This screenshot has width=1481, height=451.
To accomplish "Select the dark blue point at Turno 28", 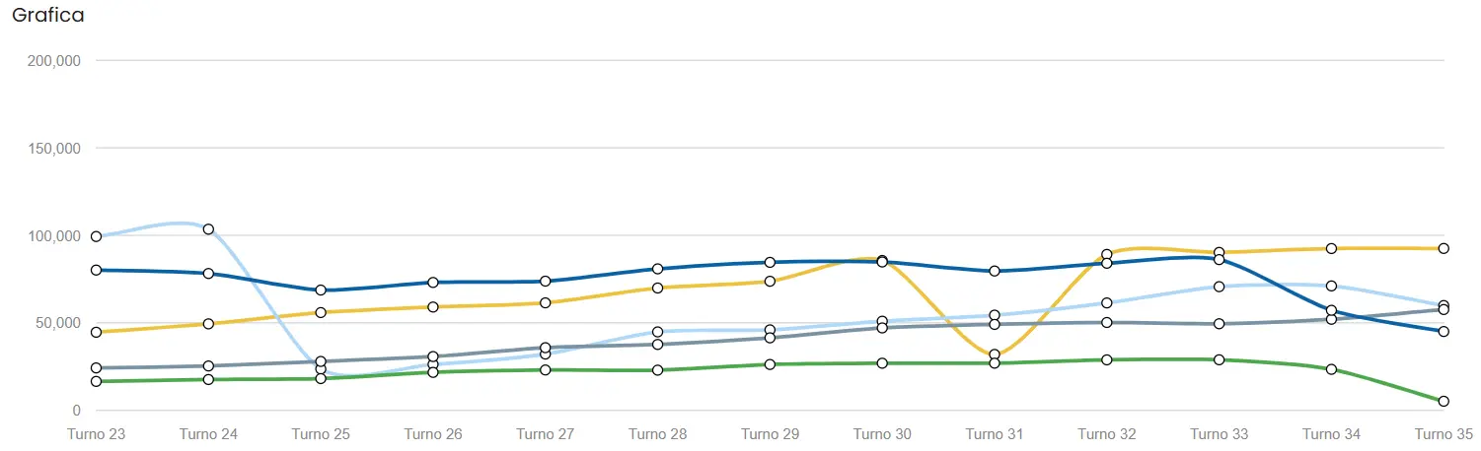I will (x=658, y=269).
